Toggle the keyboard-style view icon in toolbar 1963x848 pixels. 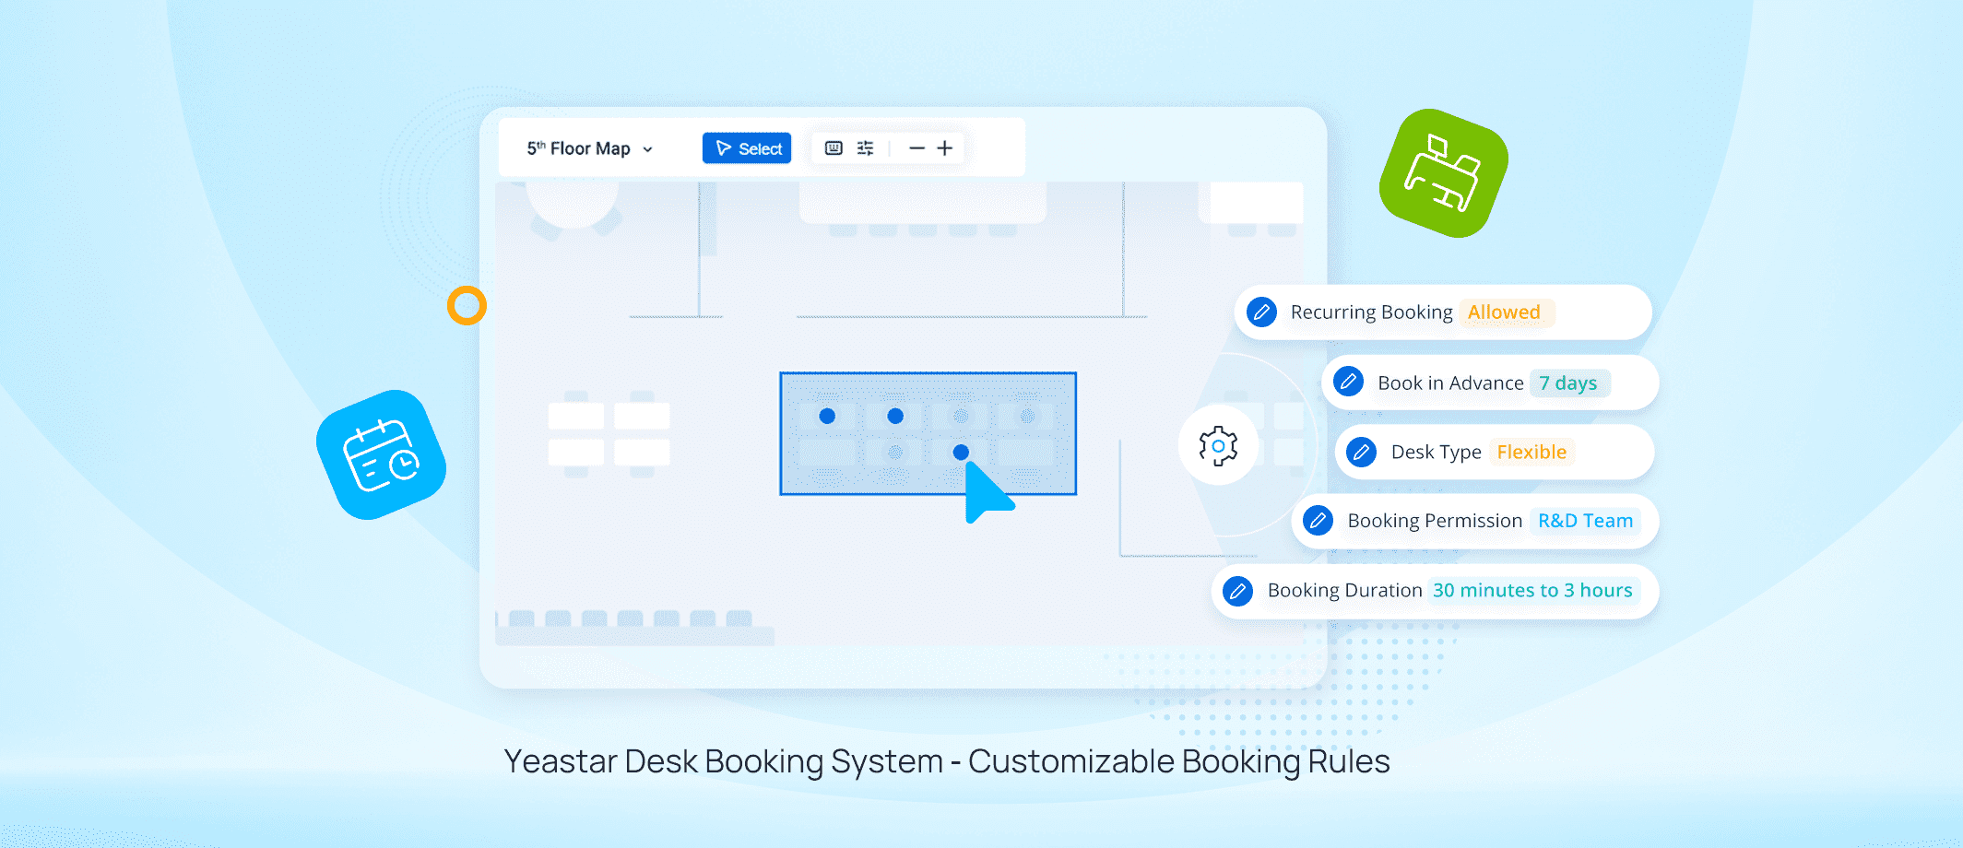pyautogui.click(x=834, y=148)
